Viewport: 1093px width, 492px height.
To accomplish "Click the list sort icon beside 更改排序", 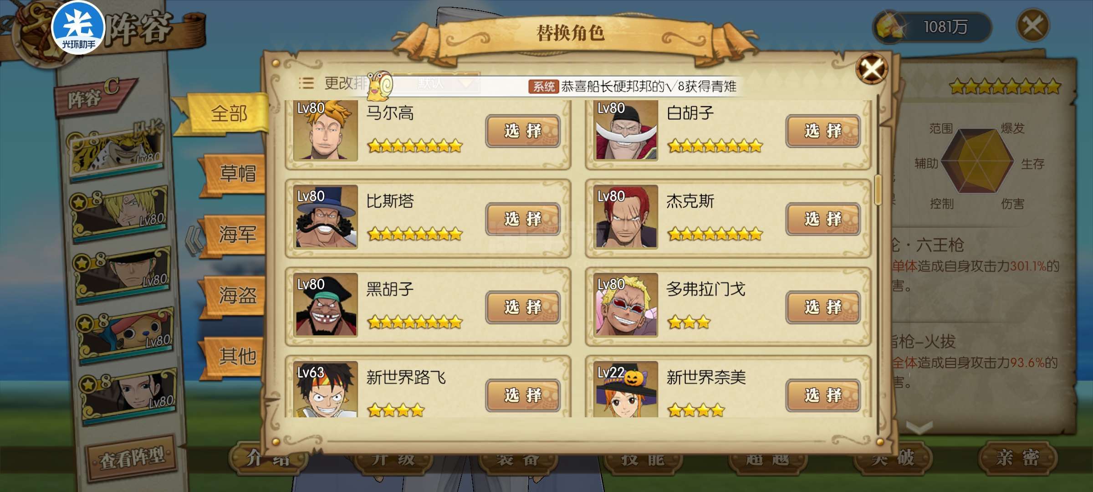I will pos(306,83).
